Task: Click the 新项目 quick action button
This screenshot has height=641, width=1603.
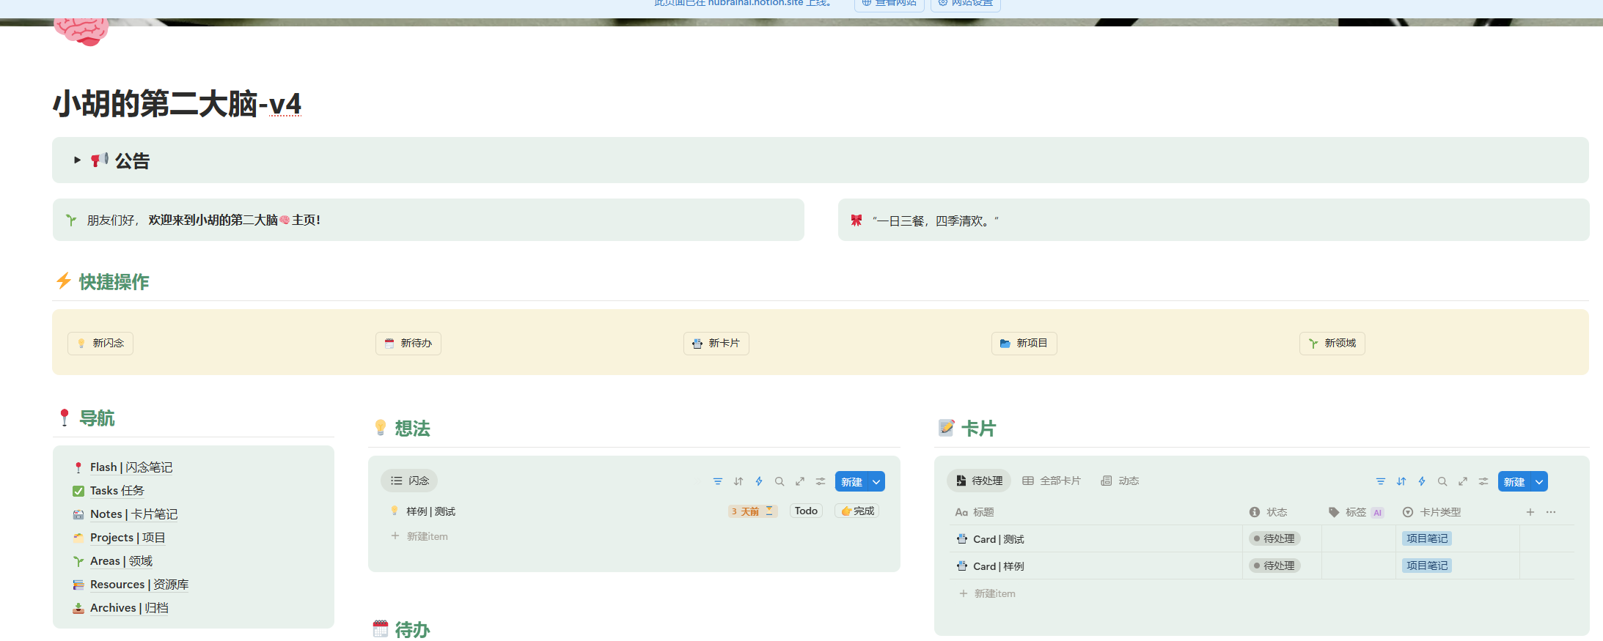Action: pos(1024,343)
